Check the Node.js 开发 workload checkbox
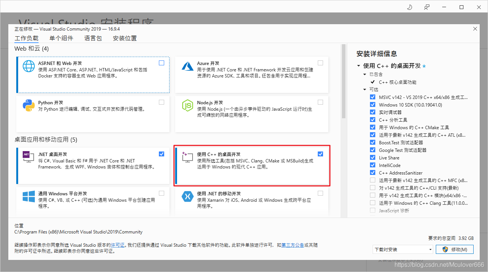This screenshot has height=272, width=488. (320, 102)
